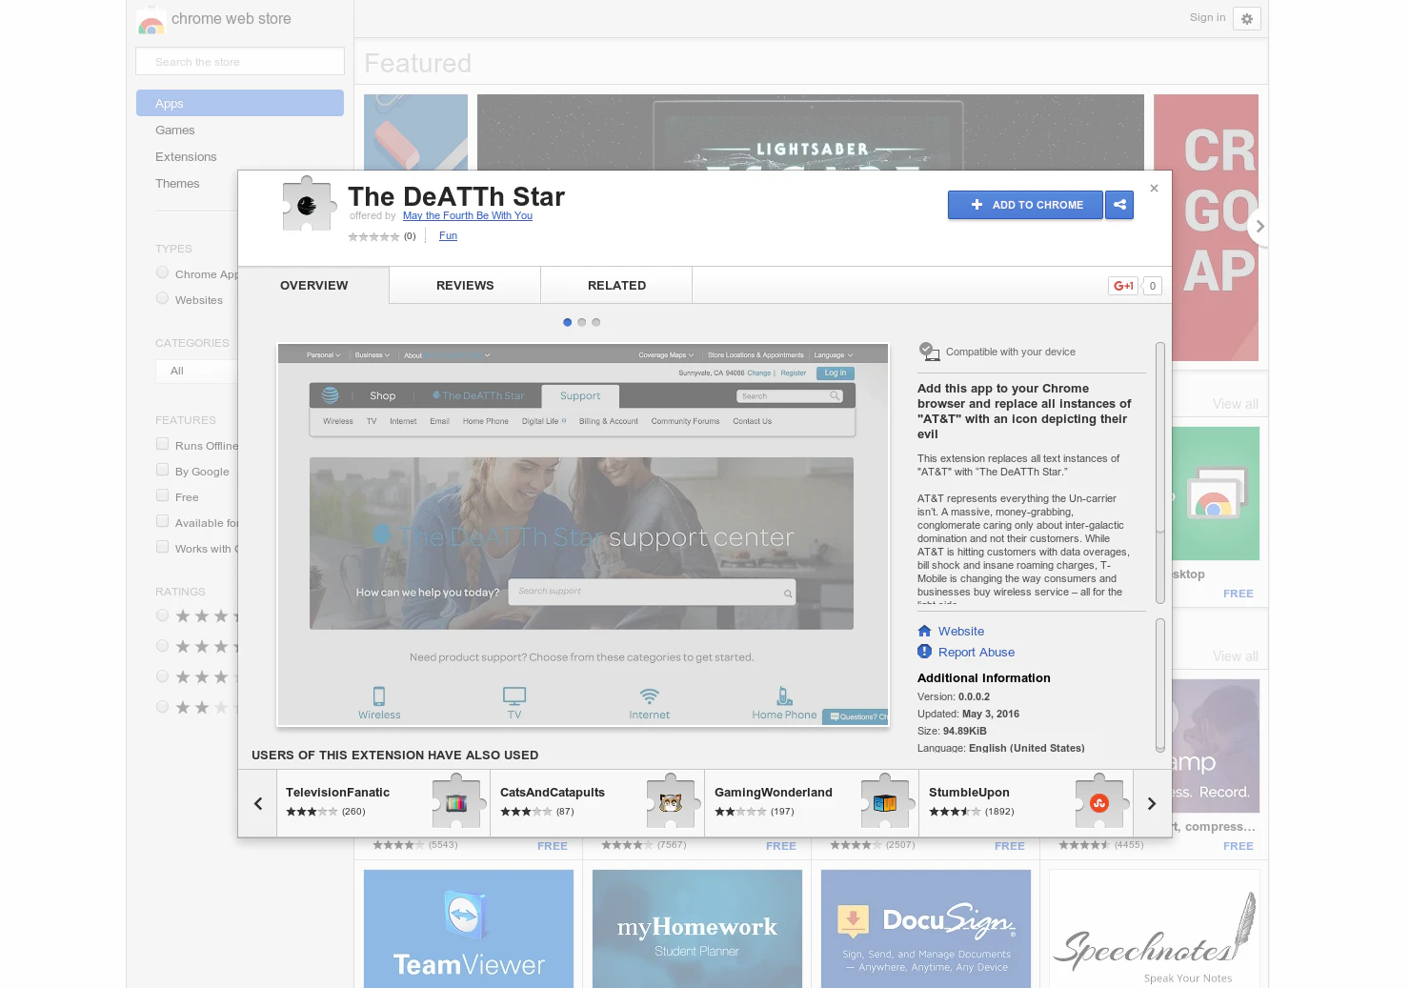Select the second screenshot carousel dot
1410x988 pixels.
coord(582,322)
